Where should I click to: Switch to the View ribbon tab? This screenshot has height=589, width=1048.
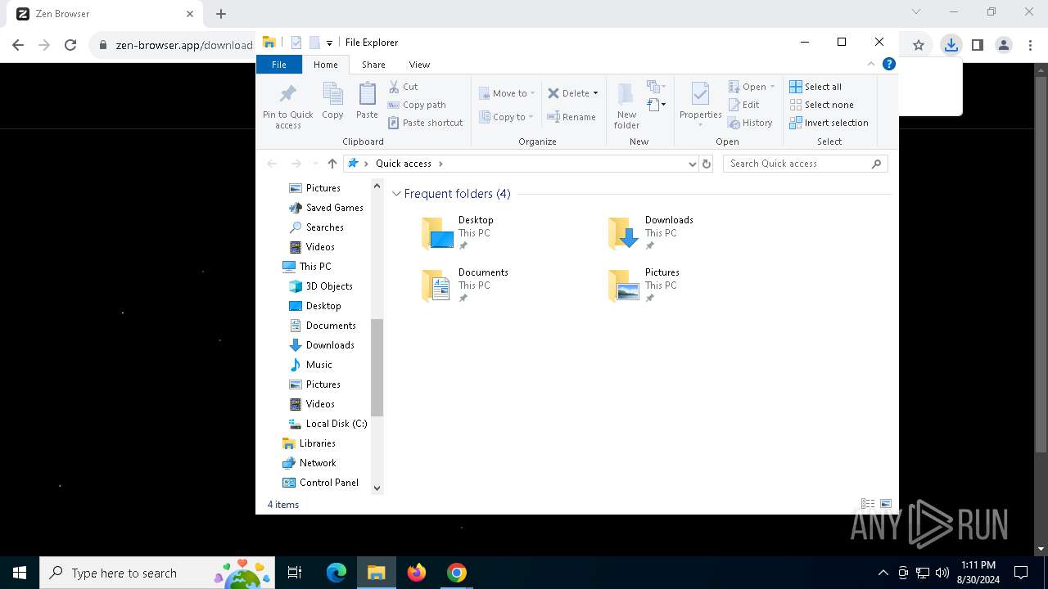(x=419, y=64)
